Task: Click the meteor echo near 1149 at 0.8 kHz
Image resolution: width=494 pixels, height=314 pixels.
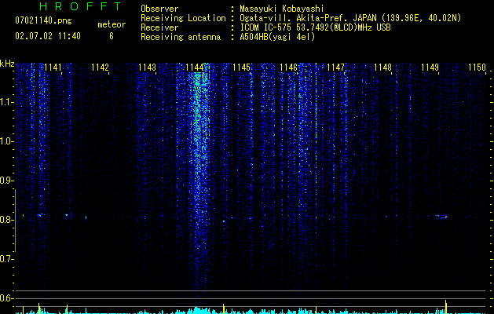Action: pos(442,217)
